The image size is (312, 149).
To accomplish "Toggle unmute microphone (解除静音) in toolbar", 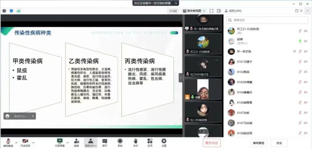I will [8, 143].
